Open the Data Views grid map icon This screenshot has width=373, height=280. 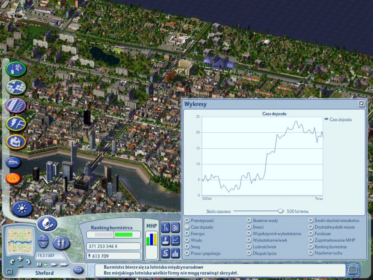coord(175,227)
